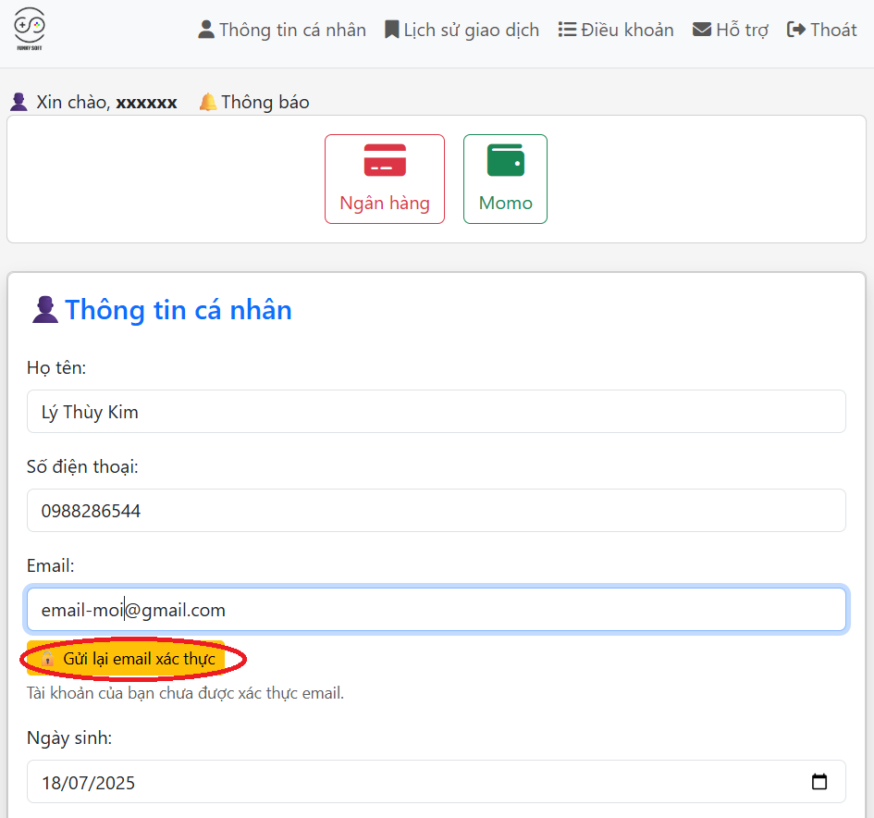
Task: Click the Họ tên input field
Action: pyautogui.click(x=436, y=412)
